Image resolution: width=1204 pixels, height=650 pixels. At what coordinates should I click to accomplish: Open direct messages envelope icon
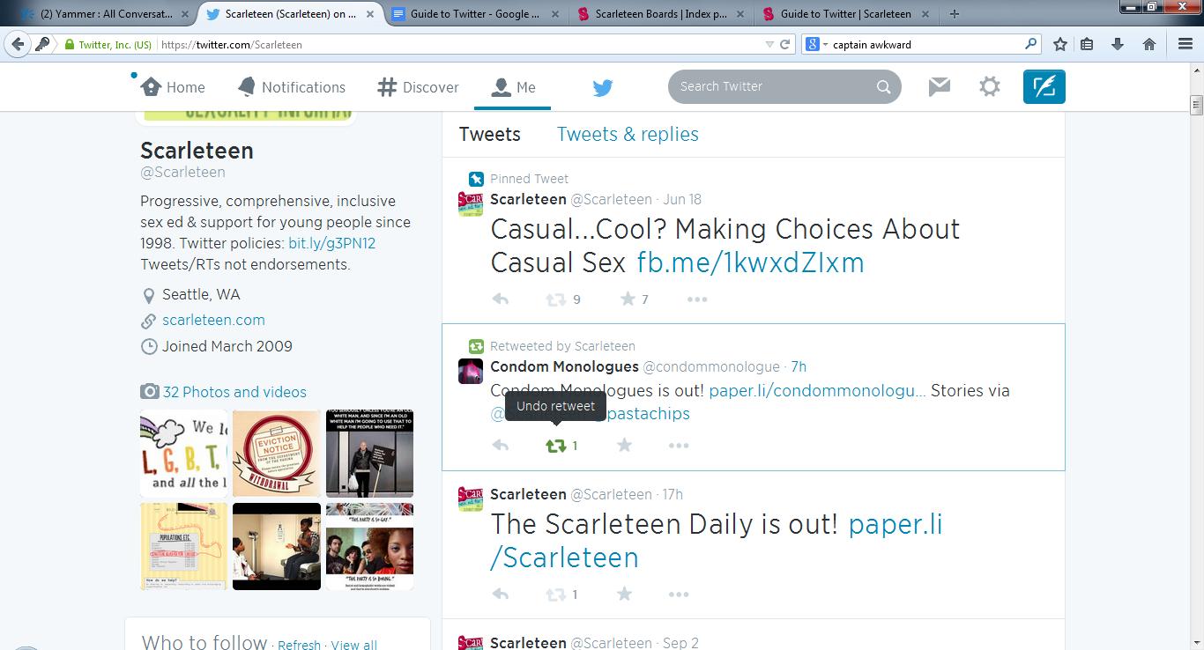click(940, 86)
